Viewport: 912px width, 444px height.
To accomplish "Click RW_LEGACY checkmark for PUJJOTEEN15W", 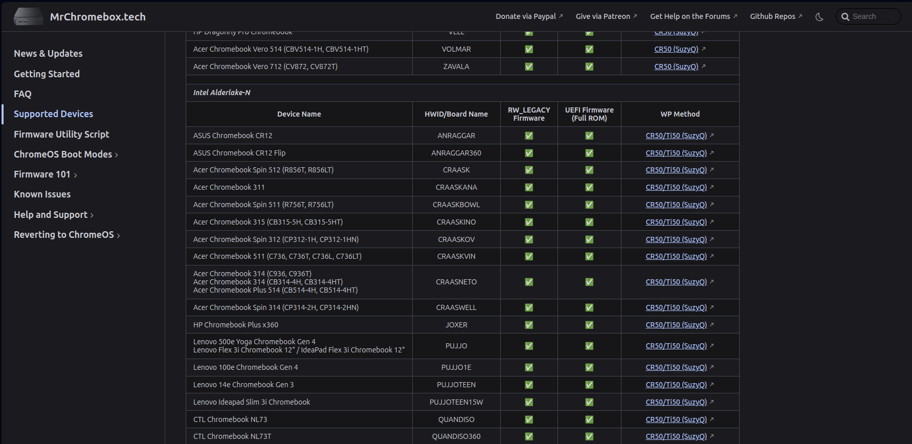I will pyautogui.click(x=529, y=402).
